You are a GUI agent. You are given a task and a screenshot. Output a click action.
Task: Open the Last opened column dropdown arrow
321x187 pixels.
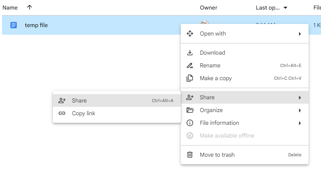tap(285, 8)
